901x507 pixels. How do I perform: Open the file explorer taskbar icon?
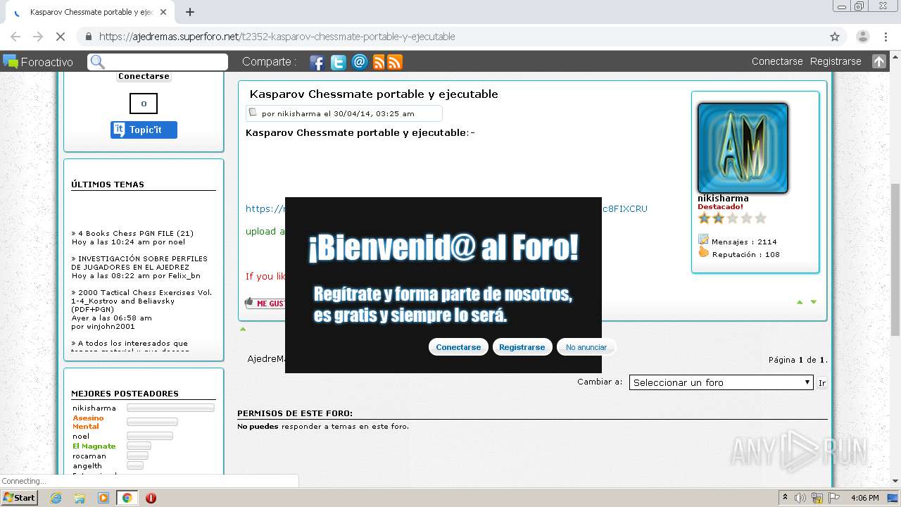pos(80,498)
